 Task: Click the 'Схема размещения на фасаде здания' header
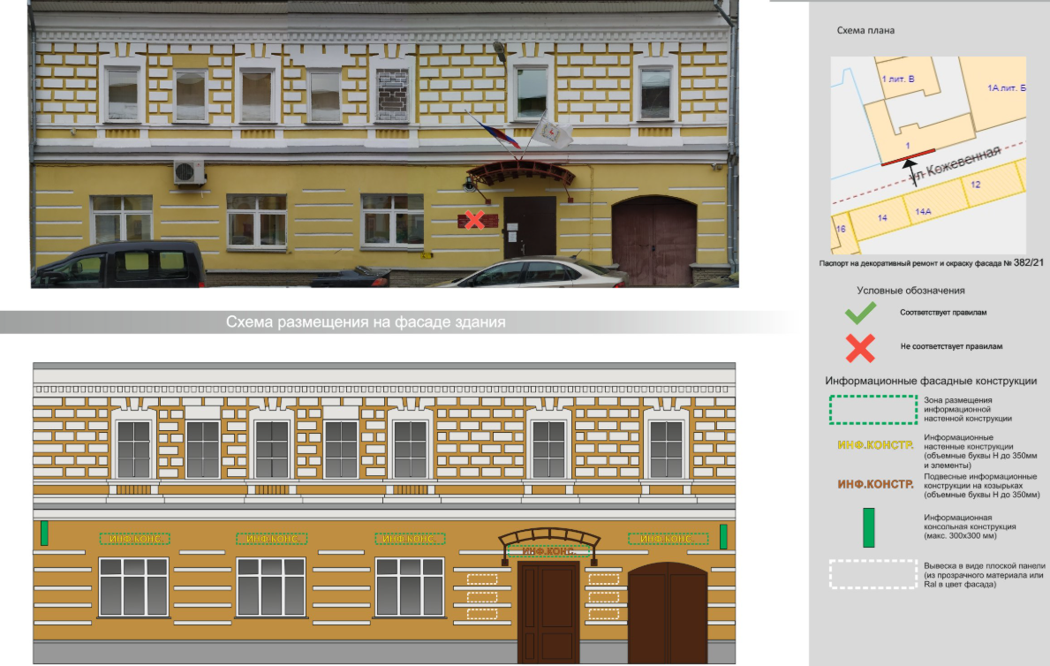click(x=366, y=322)
